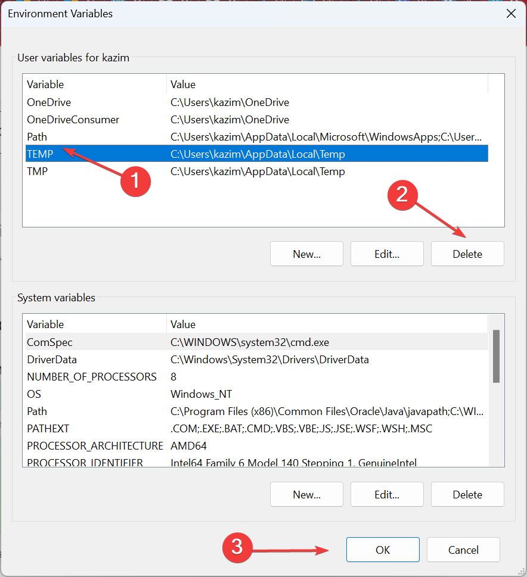Screen dimensions: 527x577
Task: Confirm changes with the OK button
Action: 383,550
